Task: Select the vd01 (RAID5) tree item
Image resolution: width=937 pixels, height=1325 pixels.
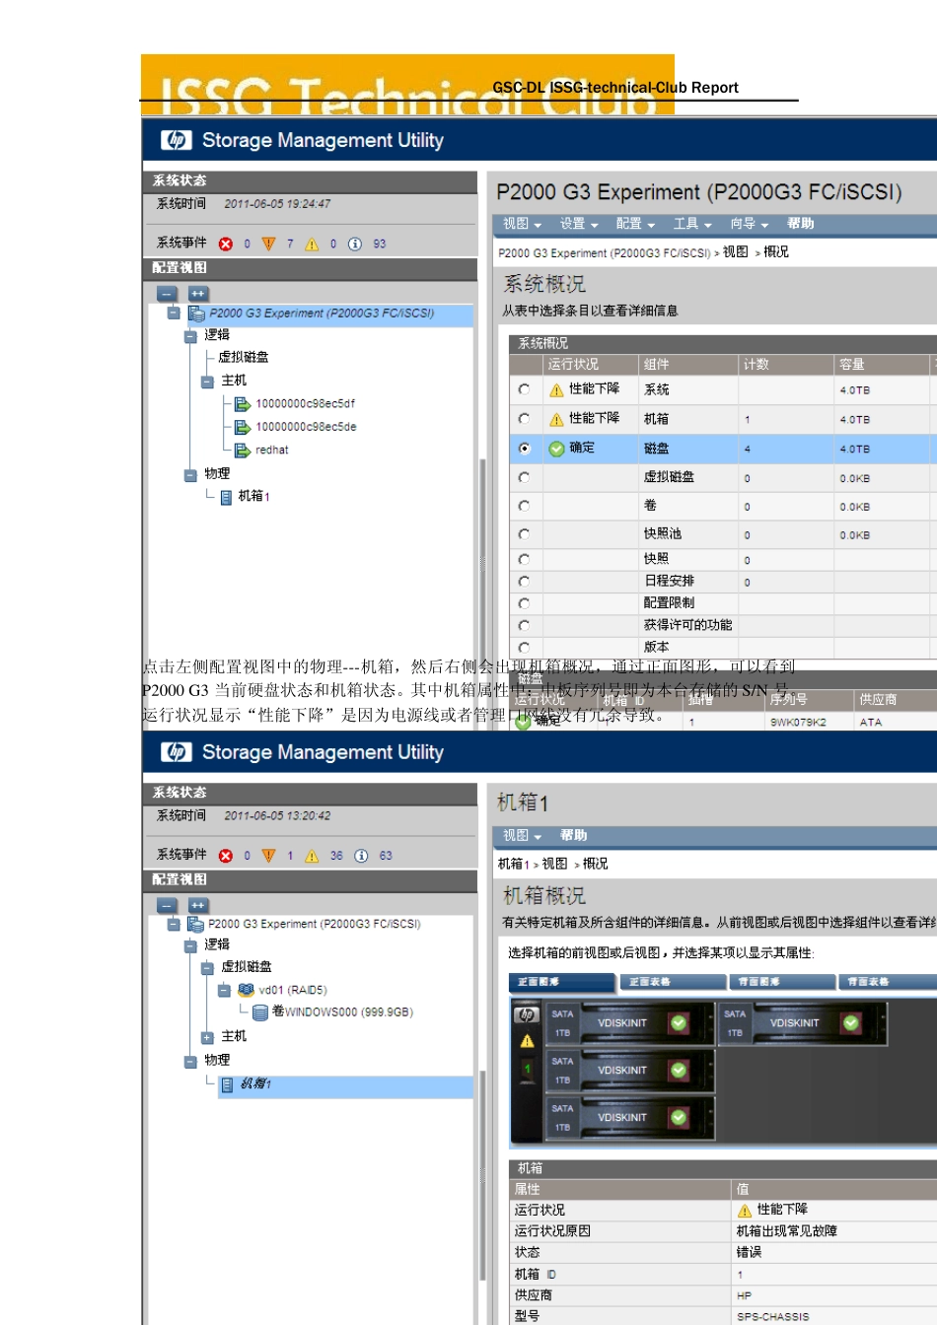Action: click(293, 990)
